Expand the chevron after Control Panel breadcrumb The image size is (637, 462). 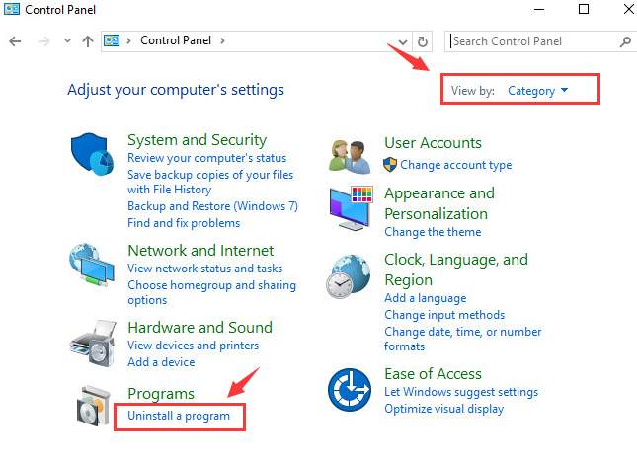pos(222,40)
